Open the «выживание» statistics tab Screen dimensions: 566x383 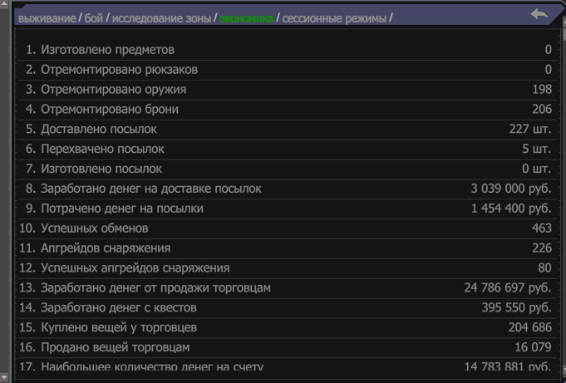46,17
